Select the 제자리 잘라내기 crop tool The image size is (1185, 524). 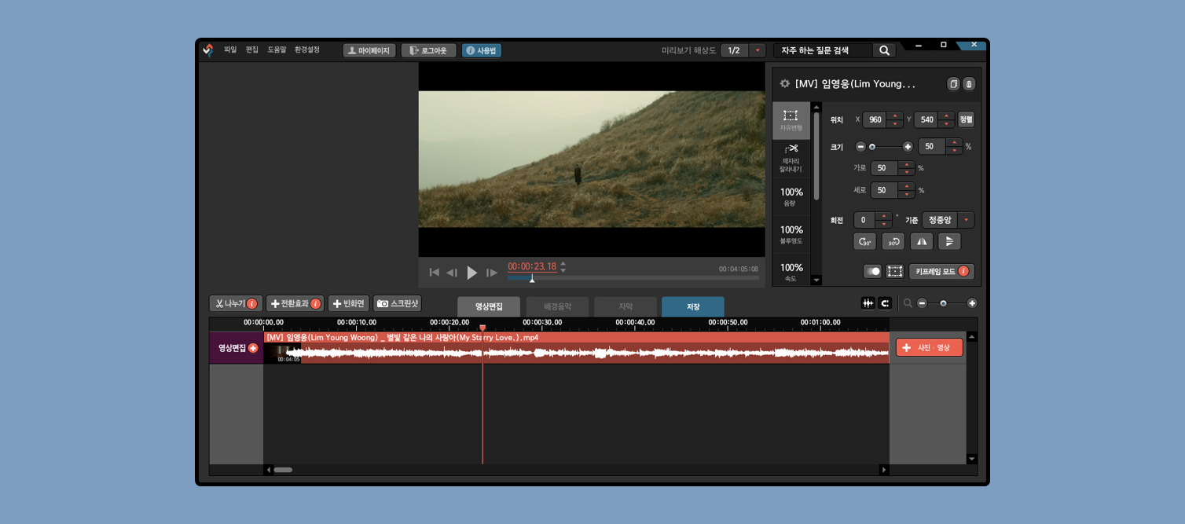[x=791, y=158]
